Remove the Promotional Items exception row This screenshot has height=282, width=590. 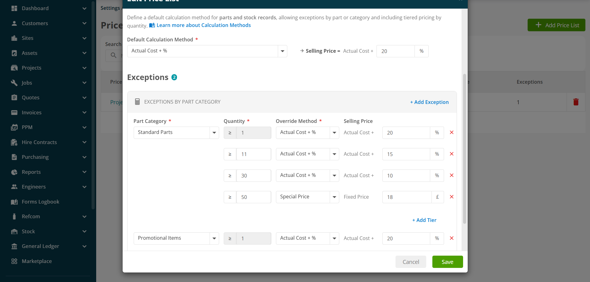pos(452,238)
